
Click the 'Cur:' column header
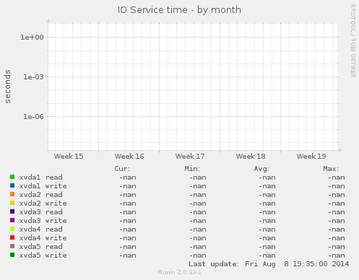pyautogui.click(x=122, y=169)
